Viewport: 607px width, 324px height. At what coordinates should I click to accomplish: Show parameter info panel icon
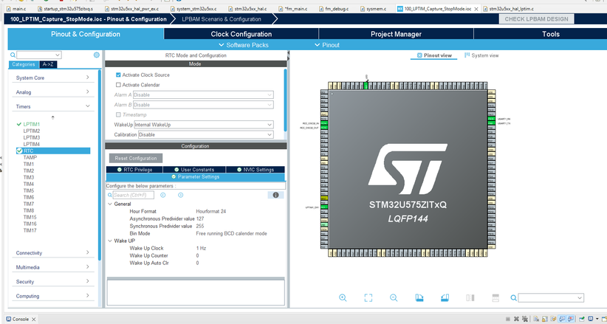tap(275, 195)
